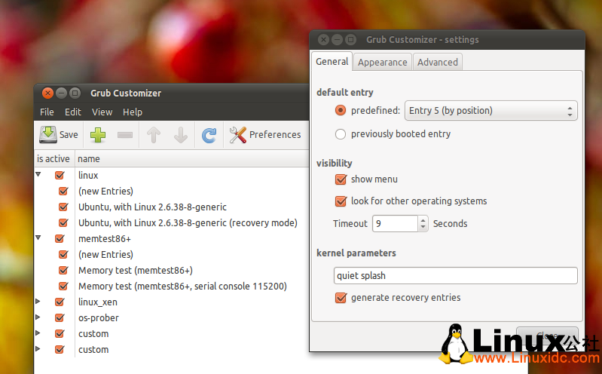This screenshot has height=374, width=602.
Task: Select the predefined default entry radio
Action: [340, 111]
